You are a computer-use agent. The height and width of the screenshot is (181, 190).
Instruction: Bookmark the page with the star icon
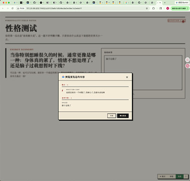[x=147, y=8]
